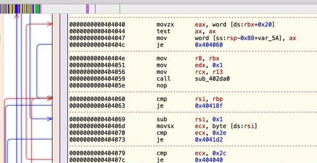Select address 0000000000404051
This screenshot has width=317, height=163.
point(97,65)
